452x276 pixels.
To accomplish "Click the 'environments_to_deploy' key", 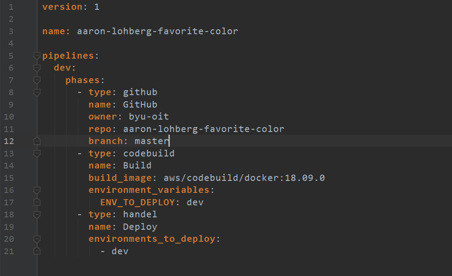I will pos(152,239).
